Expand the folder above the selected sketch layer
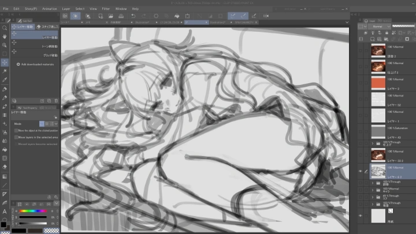416x234 pixels. [x=372, y=142]
